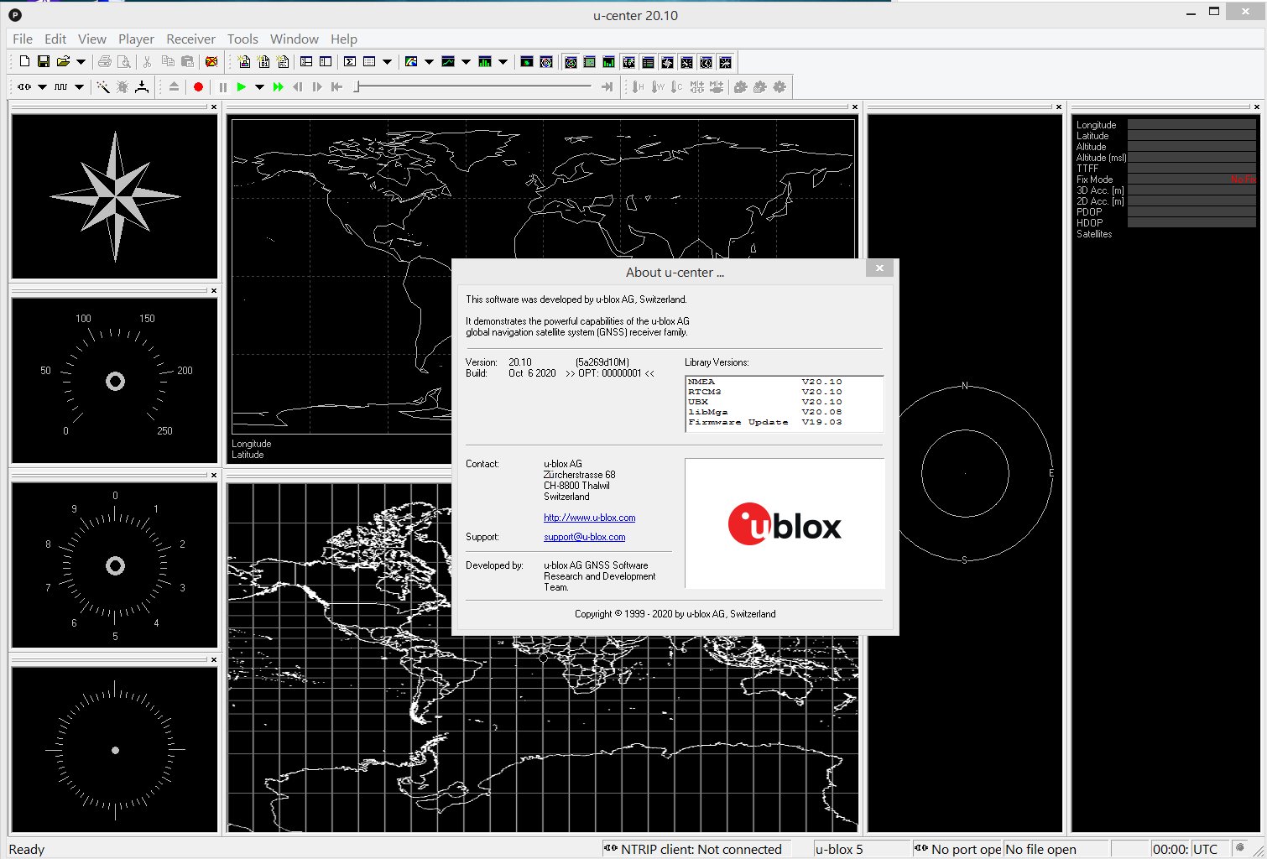This screenshot has width=1267, height=859.
Task: Open the Deviation Map target icon
Action: 546,61
